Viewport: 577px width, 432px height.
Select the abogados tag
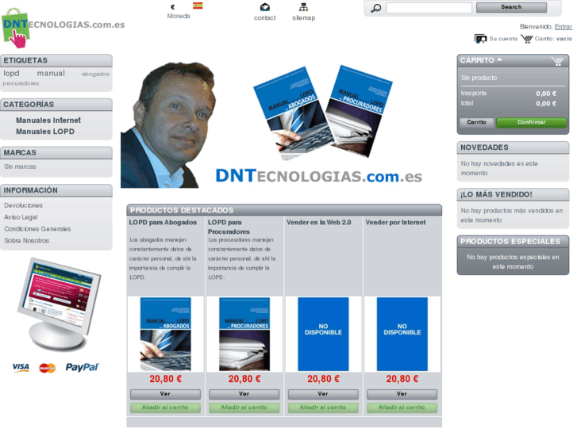tap(95, 74)
